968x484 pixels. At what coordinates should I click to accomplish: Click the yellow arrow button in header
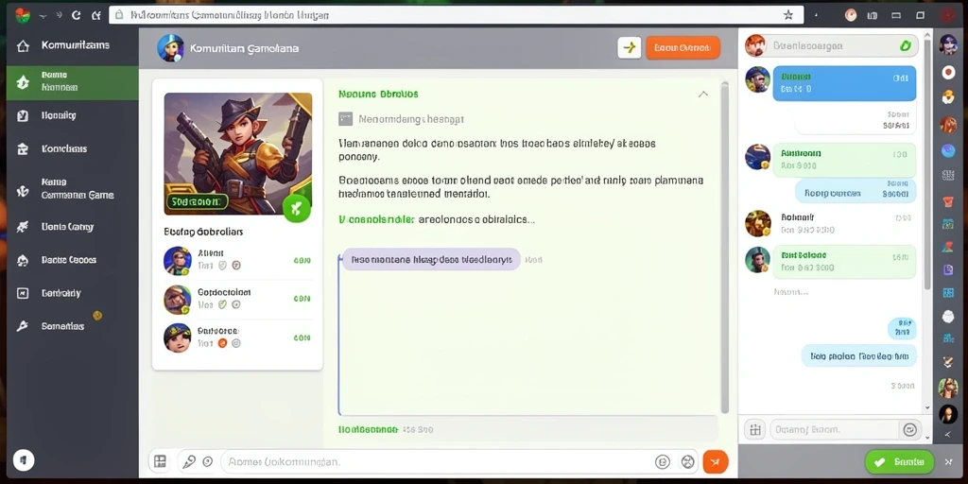[x=629, y=47]
